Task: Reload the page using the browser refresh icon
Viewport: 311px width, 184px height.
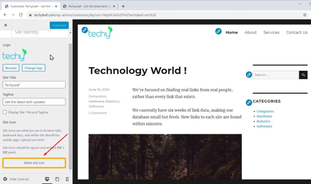Action: [21, 15]
